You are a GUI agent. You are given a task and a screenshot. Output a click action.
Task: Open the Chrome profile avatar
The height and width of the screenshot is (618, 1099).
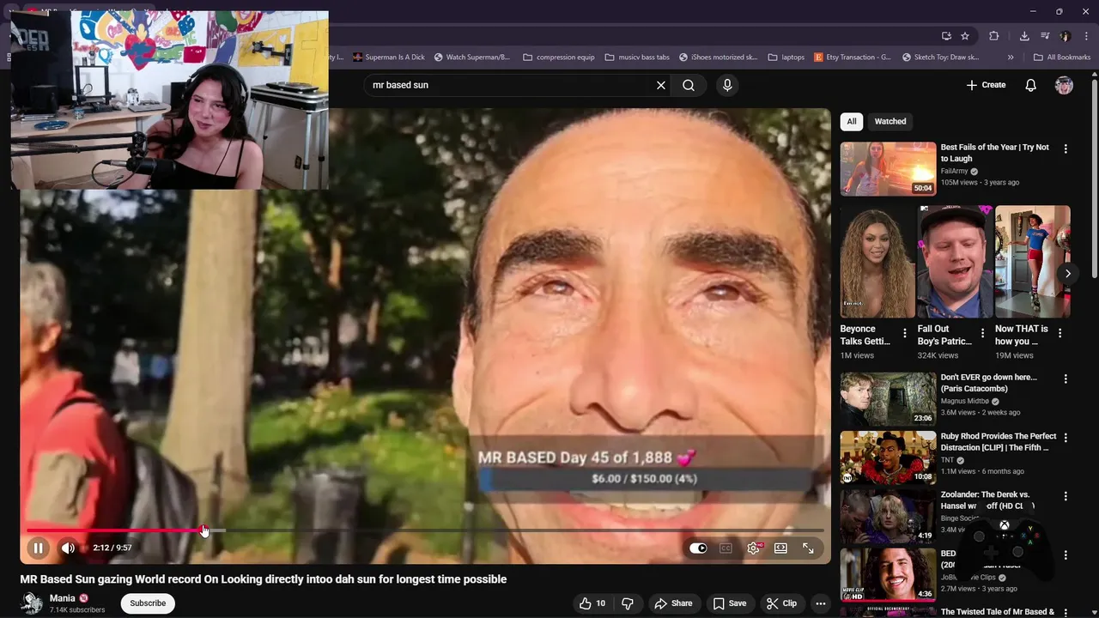pos(1066,36)
